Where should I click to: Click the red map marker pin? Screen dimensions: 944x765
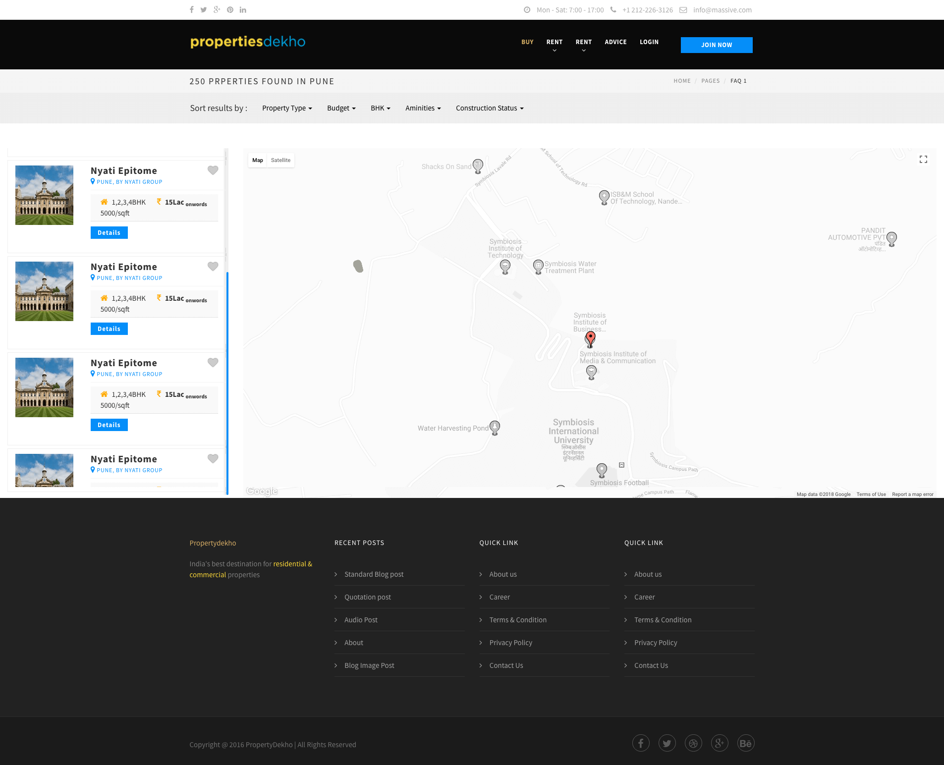tap(590, 338)
